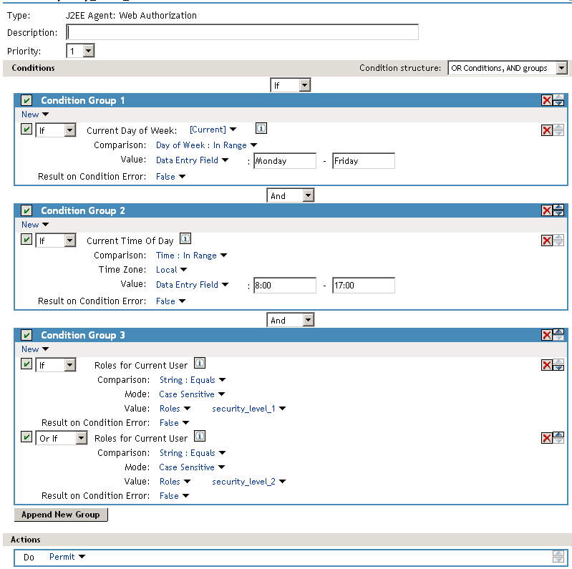This screenshot has width=572, height=569.
Task: Disable the Current Time Of Day condition checkbox
Action: 26,239
